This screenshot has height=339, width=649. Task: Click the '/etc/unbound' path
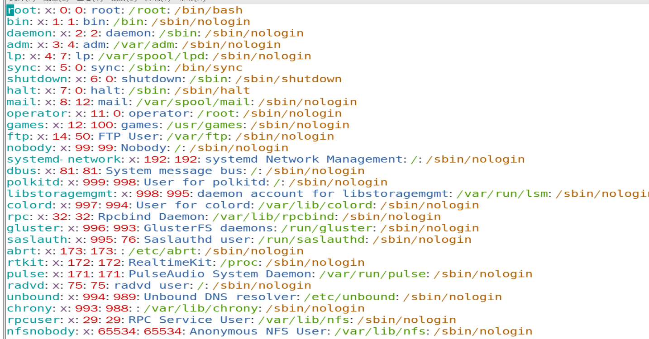[349, 297]
